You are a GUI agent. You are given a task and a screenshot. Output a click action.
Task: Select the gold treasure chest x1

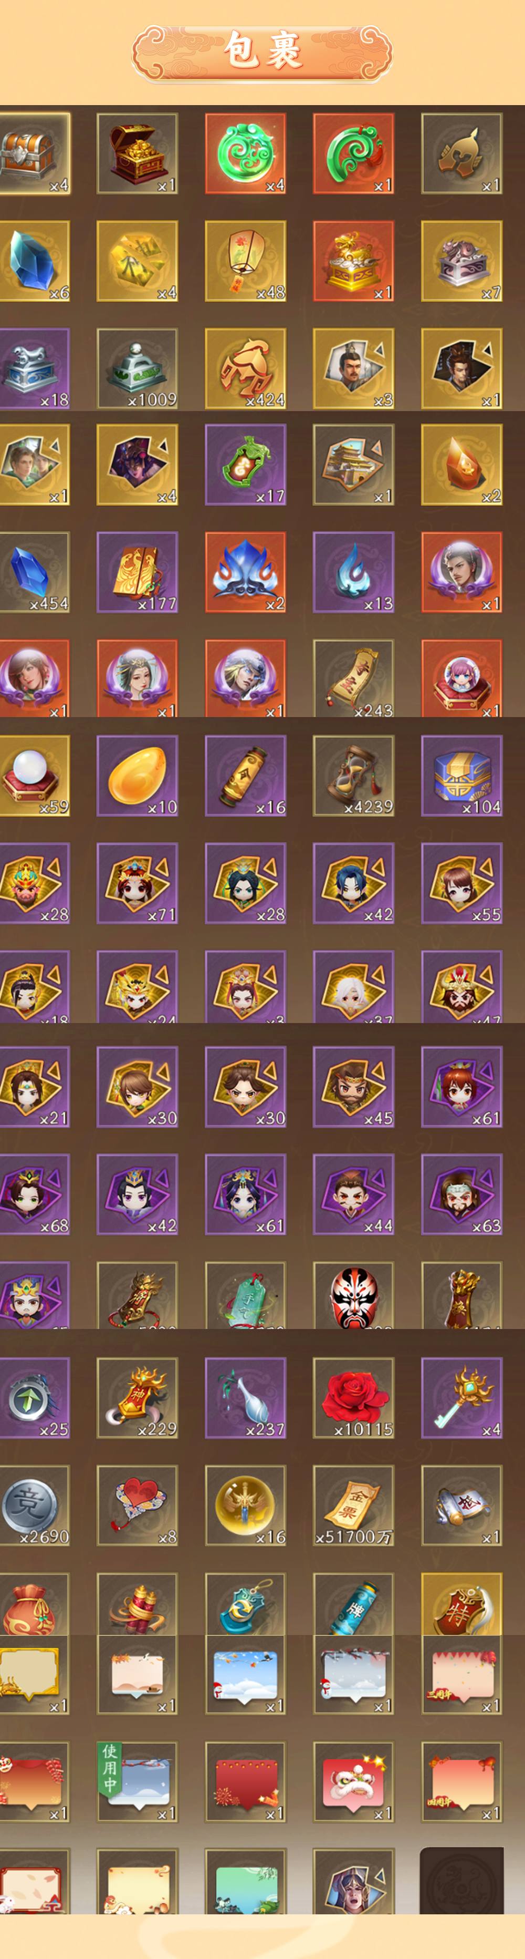click(x=138, y=153)
